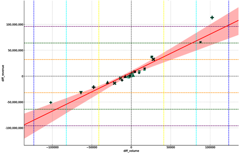
Task: Select the 0 tick on diff_volume axis
Action: (131, 147)
